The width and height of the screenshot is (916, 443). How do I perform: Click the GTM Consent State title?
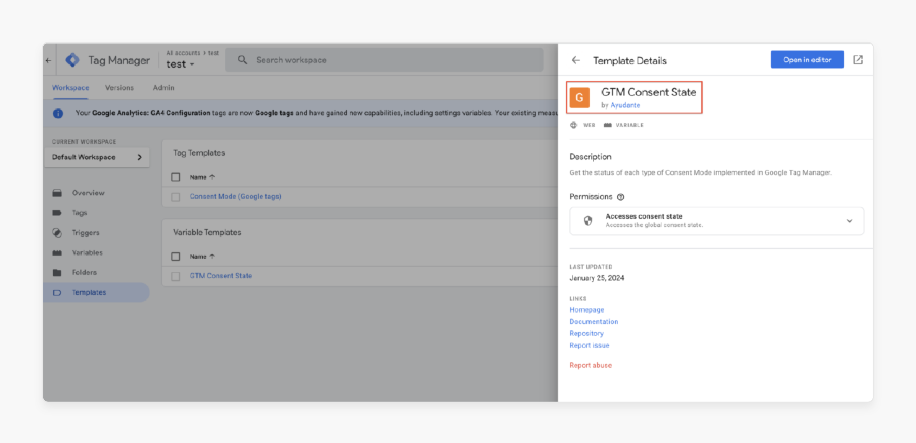pos(648,92)
